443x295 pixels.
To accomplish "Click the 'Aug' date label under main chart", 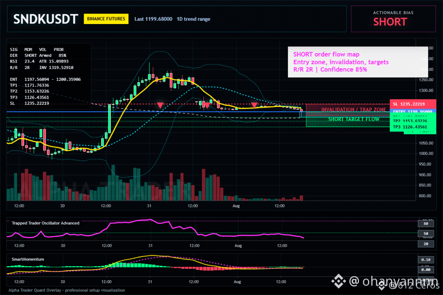I will pyautogui.click(x=236, y=206).
